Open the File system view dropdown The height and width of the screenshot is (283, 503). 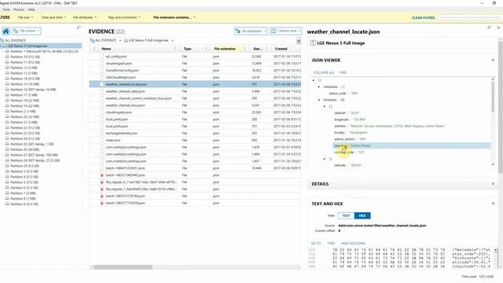click(27, 31)
